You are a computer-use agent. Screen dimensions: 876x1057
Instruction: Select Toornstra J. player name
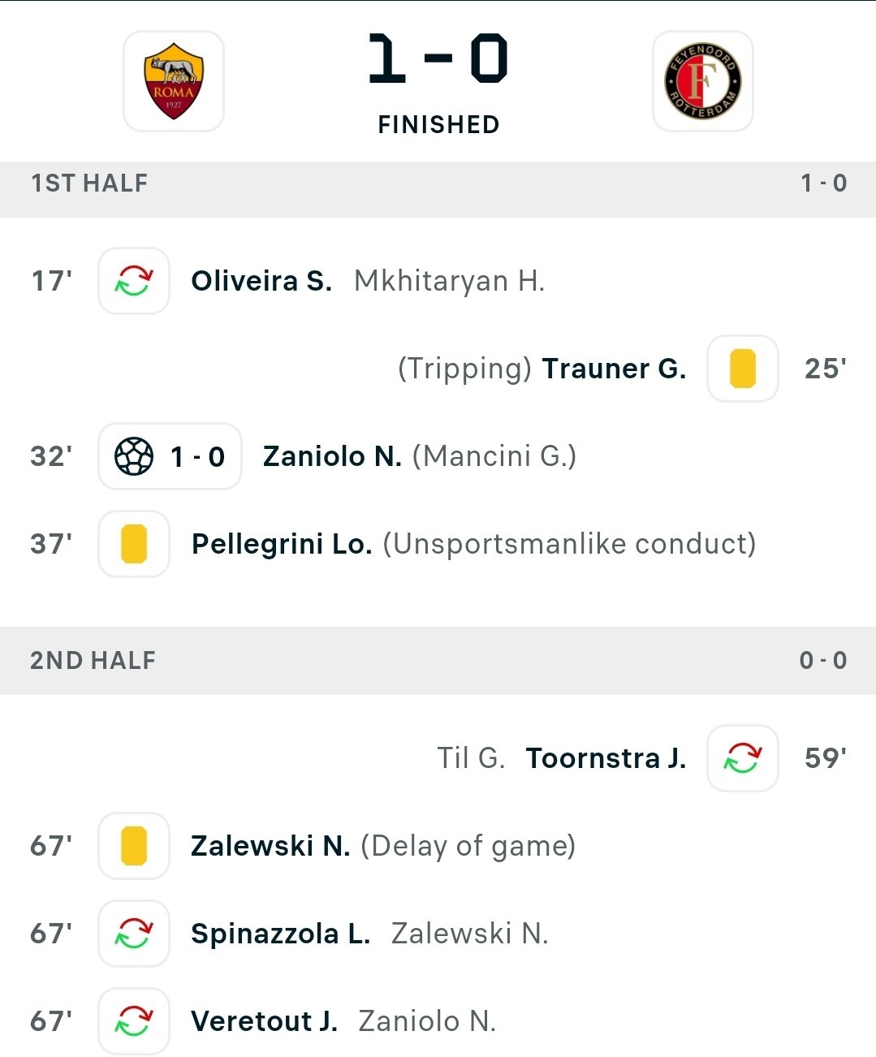606,758
